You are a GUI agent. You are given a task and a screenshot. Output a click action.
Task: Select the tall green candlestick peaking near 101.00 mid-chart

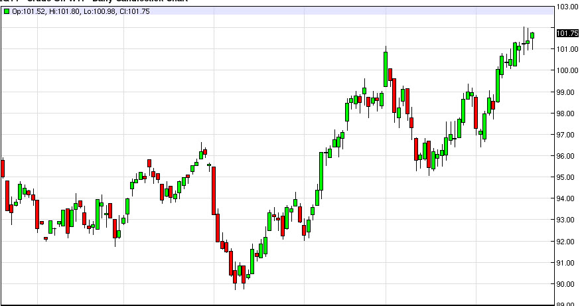(386, 69)
